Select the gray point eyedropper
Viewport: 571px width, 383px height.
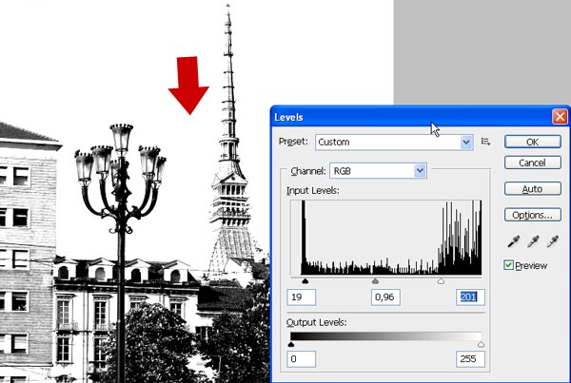(x=533, y=241)
